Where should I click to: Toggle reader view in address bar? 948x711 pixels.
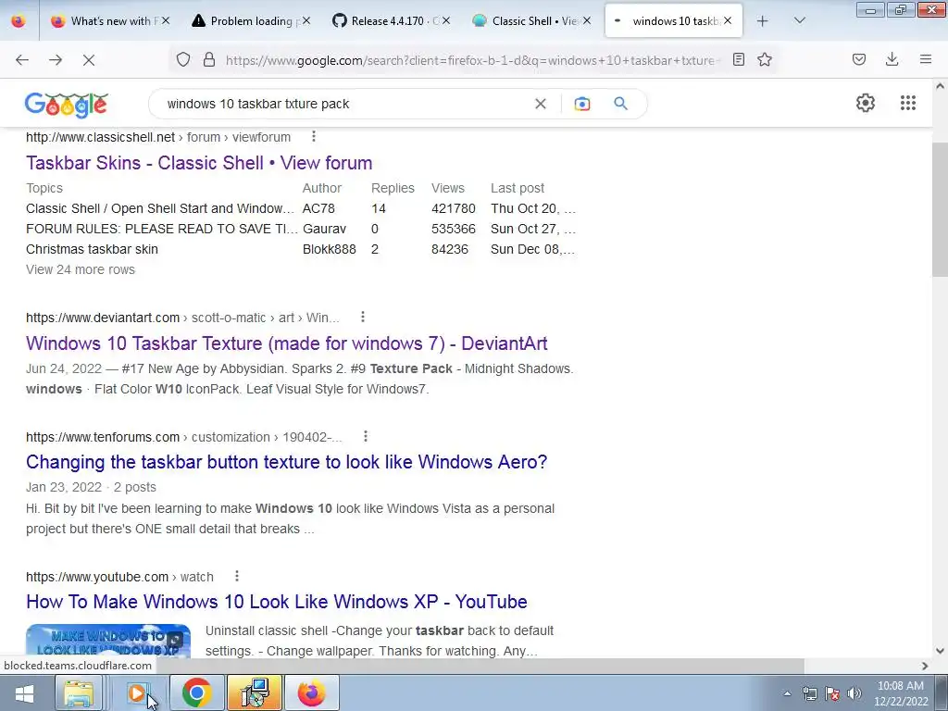click(738, 59)
